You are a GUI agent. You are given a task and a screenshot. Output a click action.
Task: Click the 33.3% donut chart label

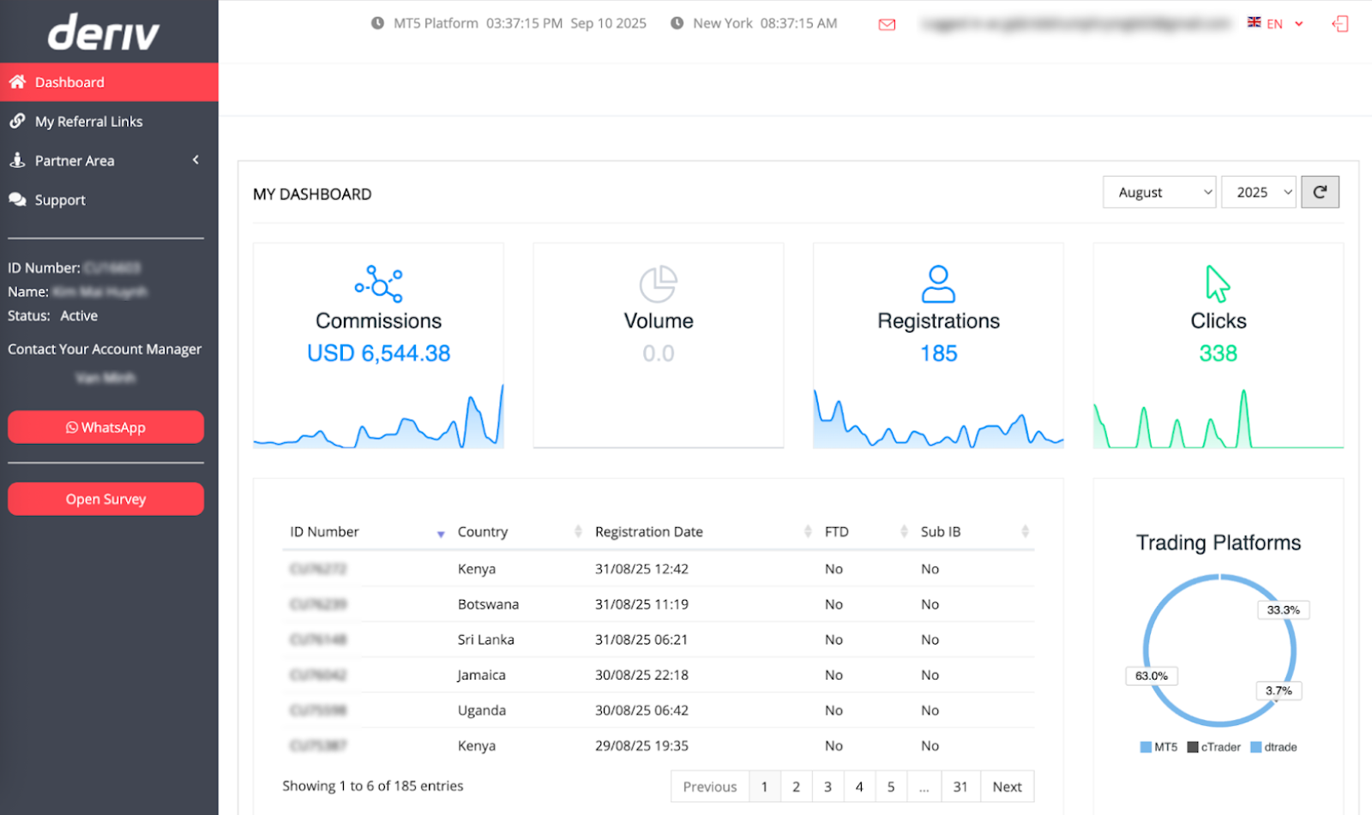pyautogui.click(x=1284, y=610)
